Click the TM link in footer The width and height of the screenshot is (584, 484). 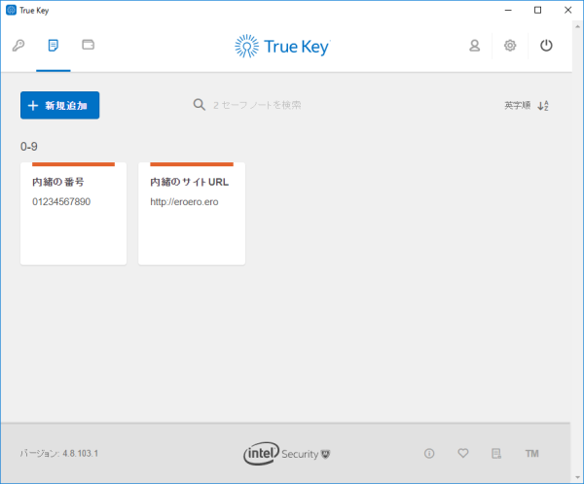pyautogui.click(x=531, y=454)
